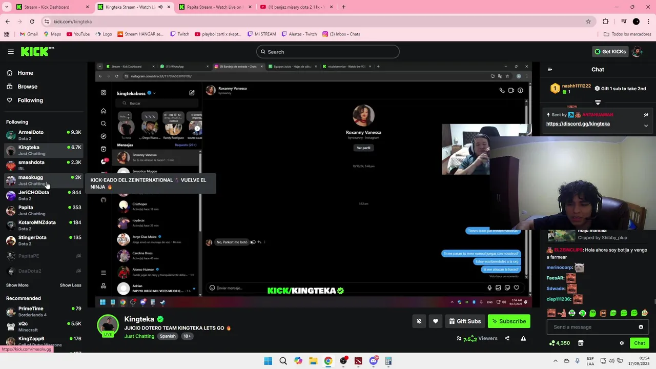This screenshot has height=369, width=656.
Task: Open Chrome three-dot menu
Action: 648,22
